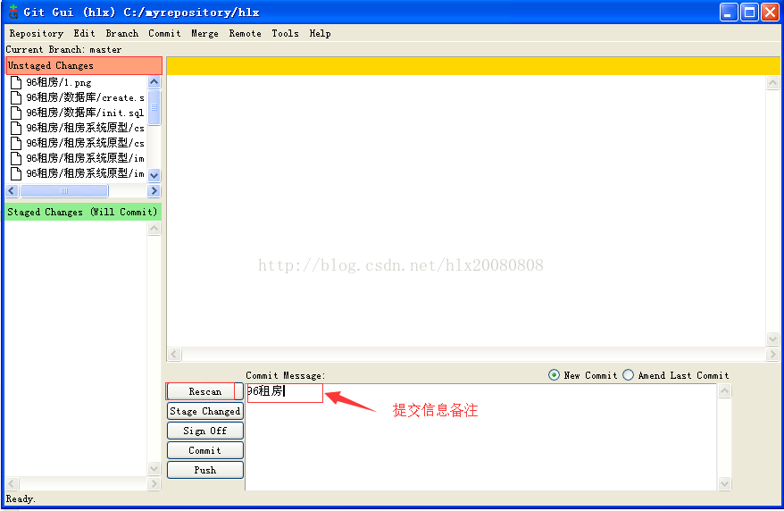This screenshot has height=511, width=784.
Task: Open the Tools menu
Action: (x=285, y=33)
